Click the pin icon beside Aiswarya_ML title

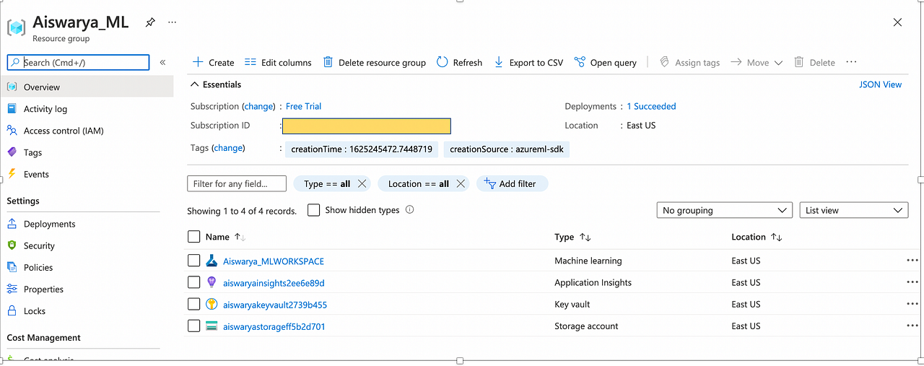[x=150, y=22]
